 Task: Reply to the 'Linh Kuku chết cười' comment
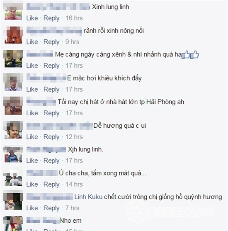point(51,208)
